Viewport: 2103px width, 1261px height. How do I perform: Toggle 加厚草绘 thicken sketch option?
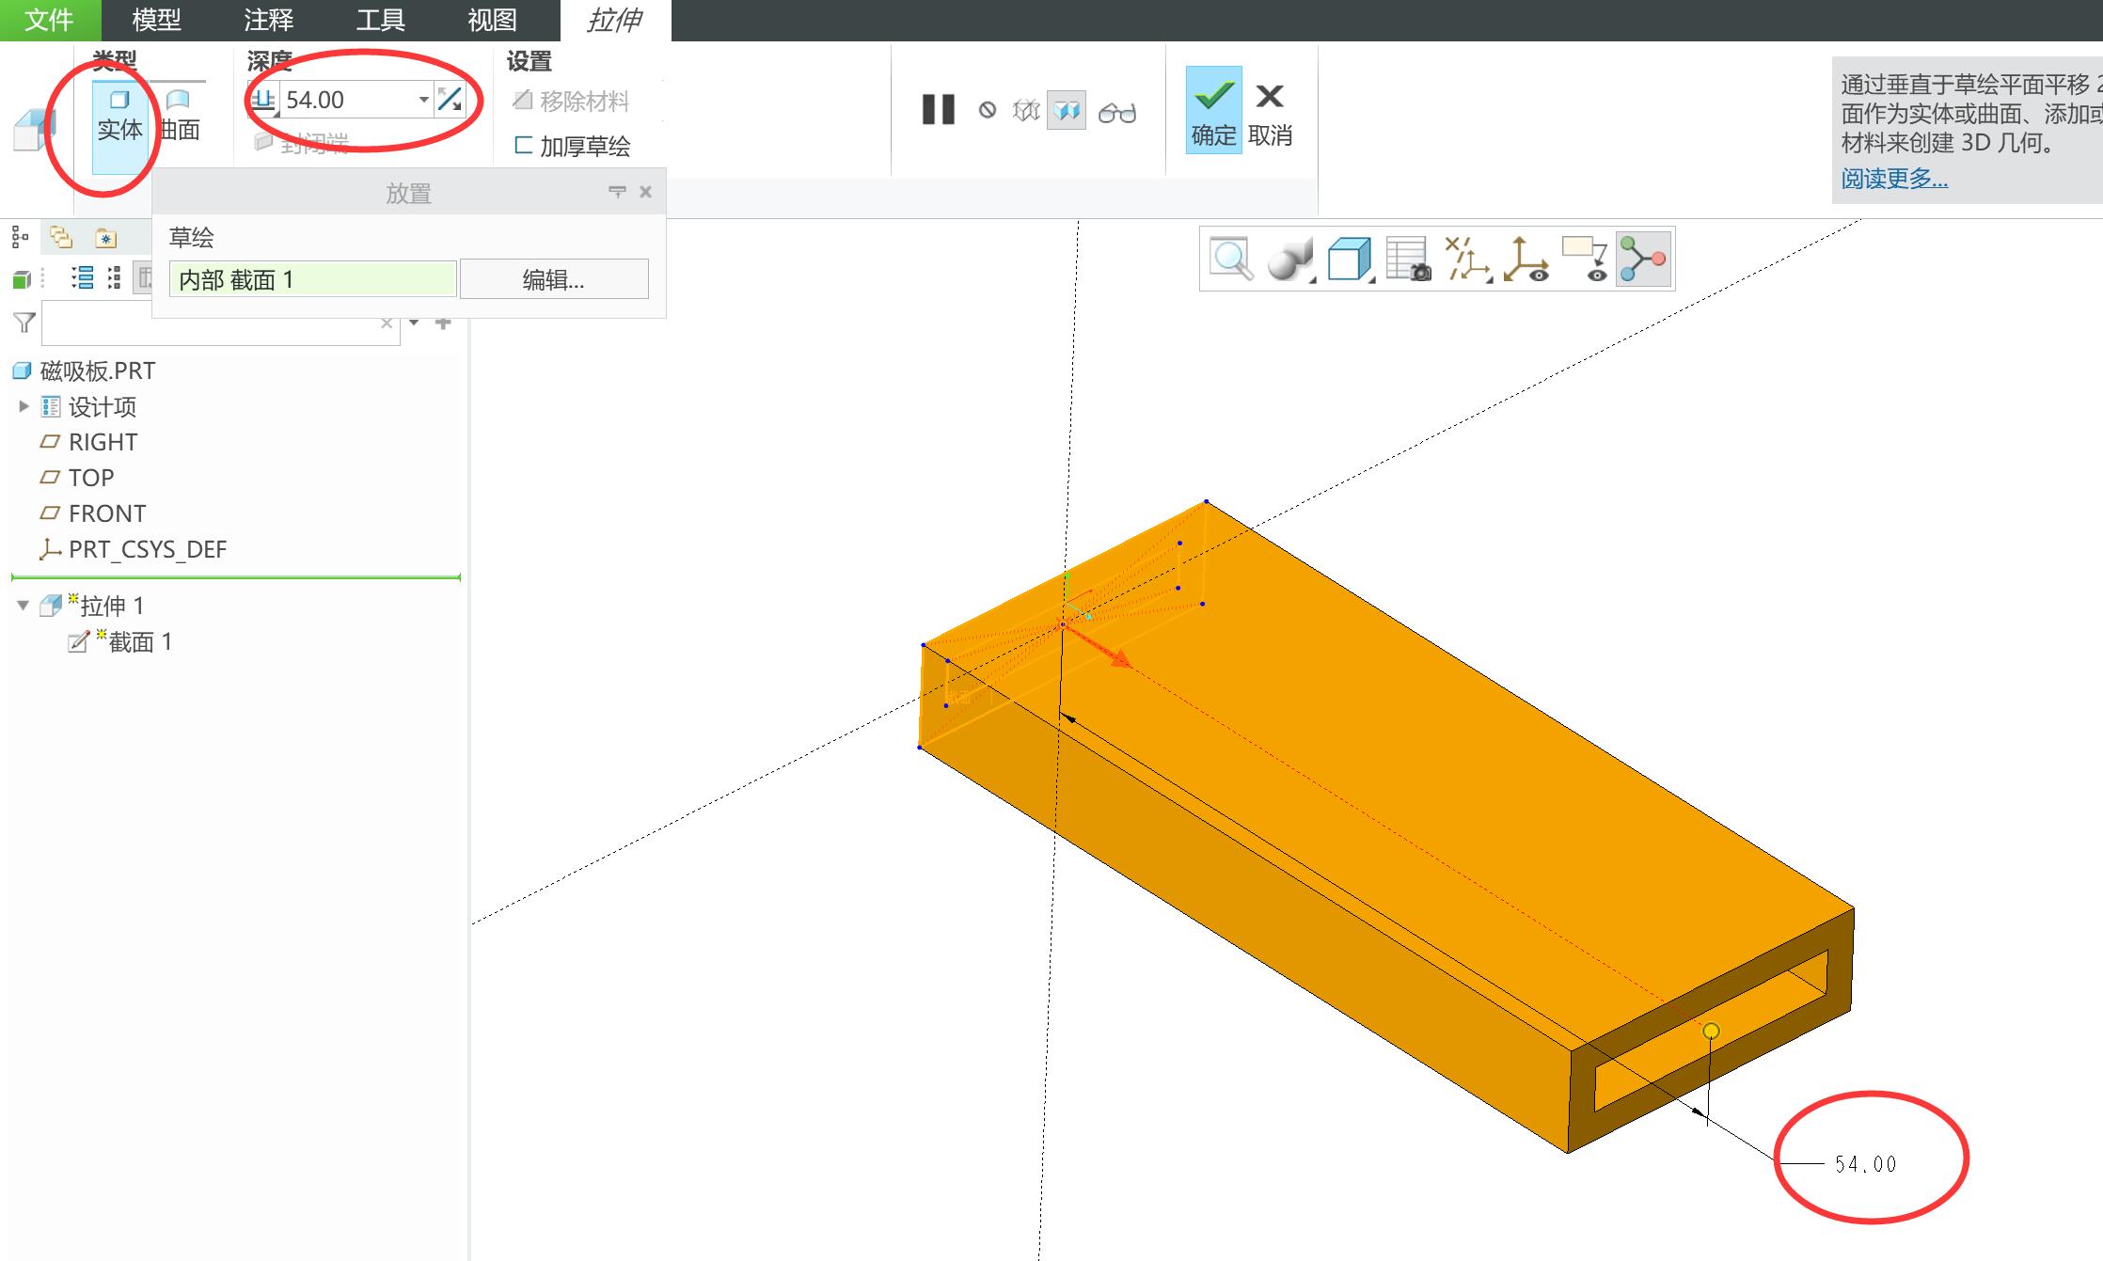click(573, 146)
